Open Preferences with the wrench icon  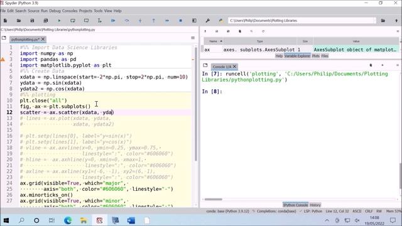(x=208, y=21)
